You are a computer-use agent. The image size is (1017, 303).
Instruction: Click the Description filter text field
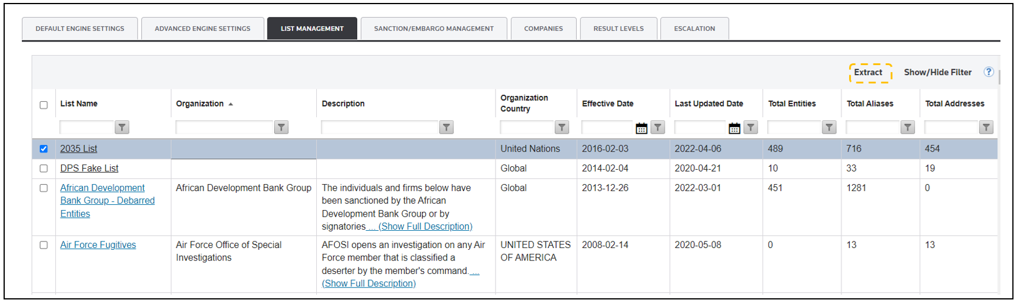coord(380,127)
